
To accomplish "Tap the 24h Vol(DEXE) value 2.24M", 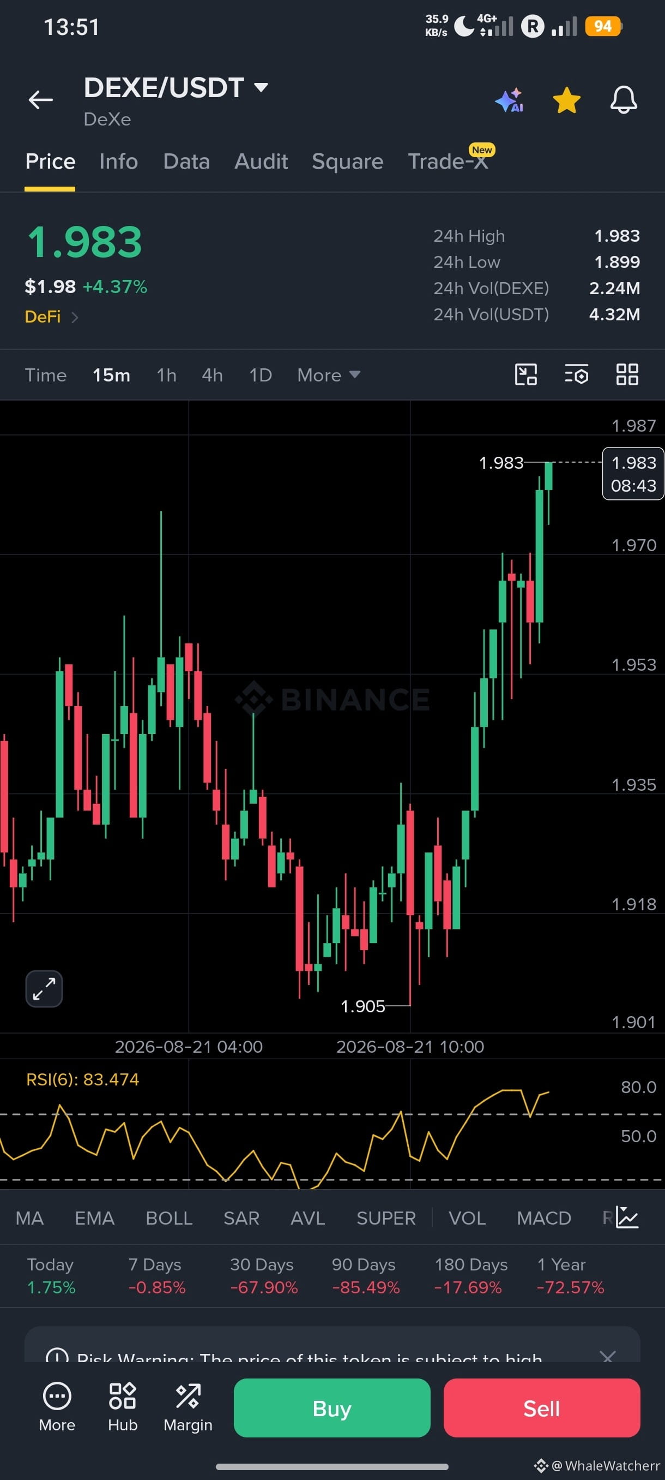I will pos(614,289).
